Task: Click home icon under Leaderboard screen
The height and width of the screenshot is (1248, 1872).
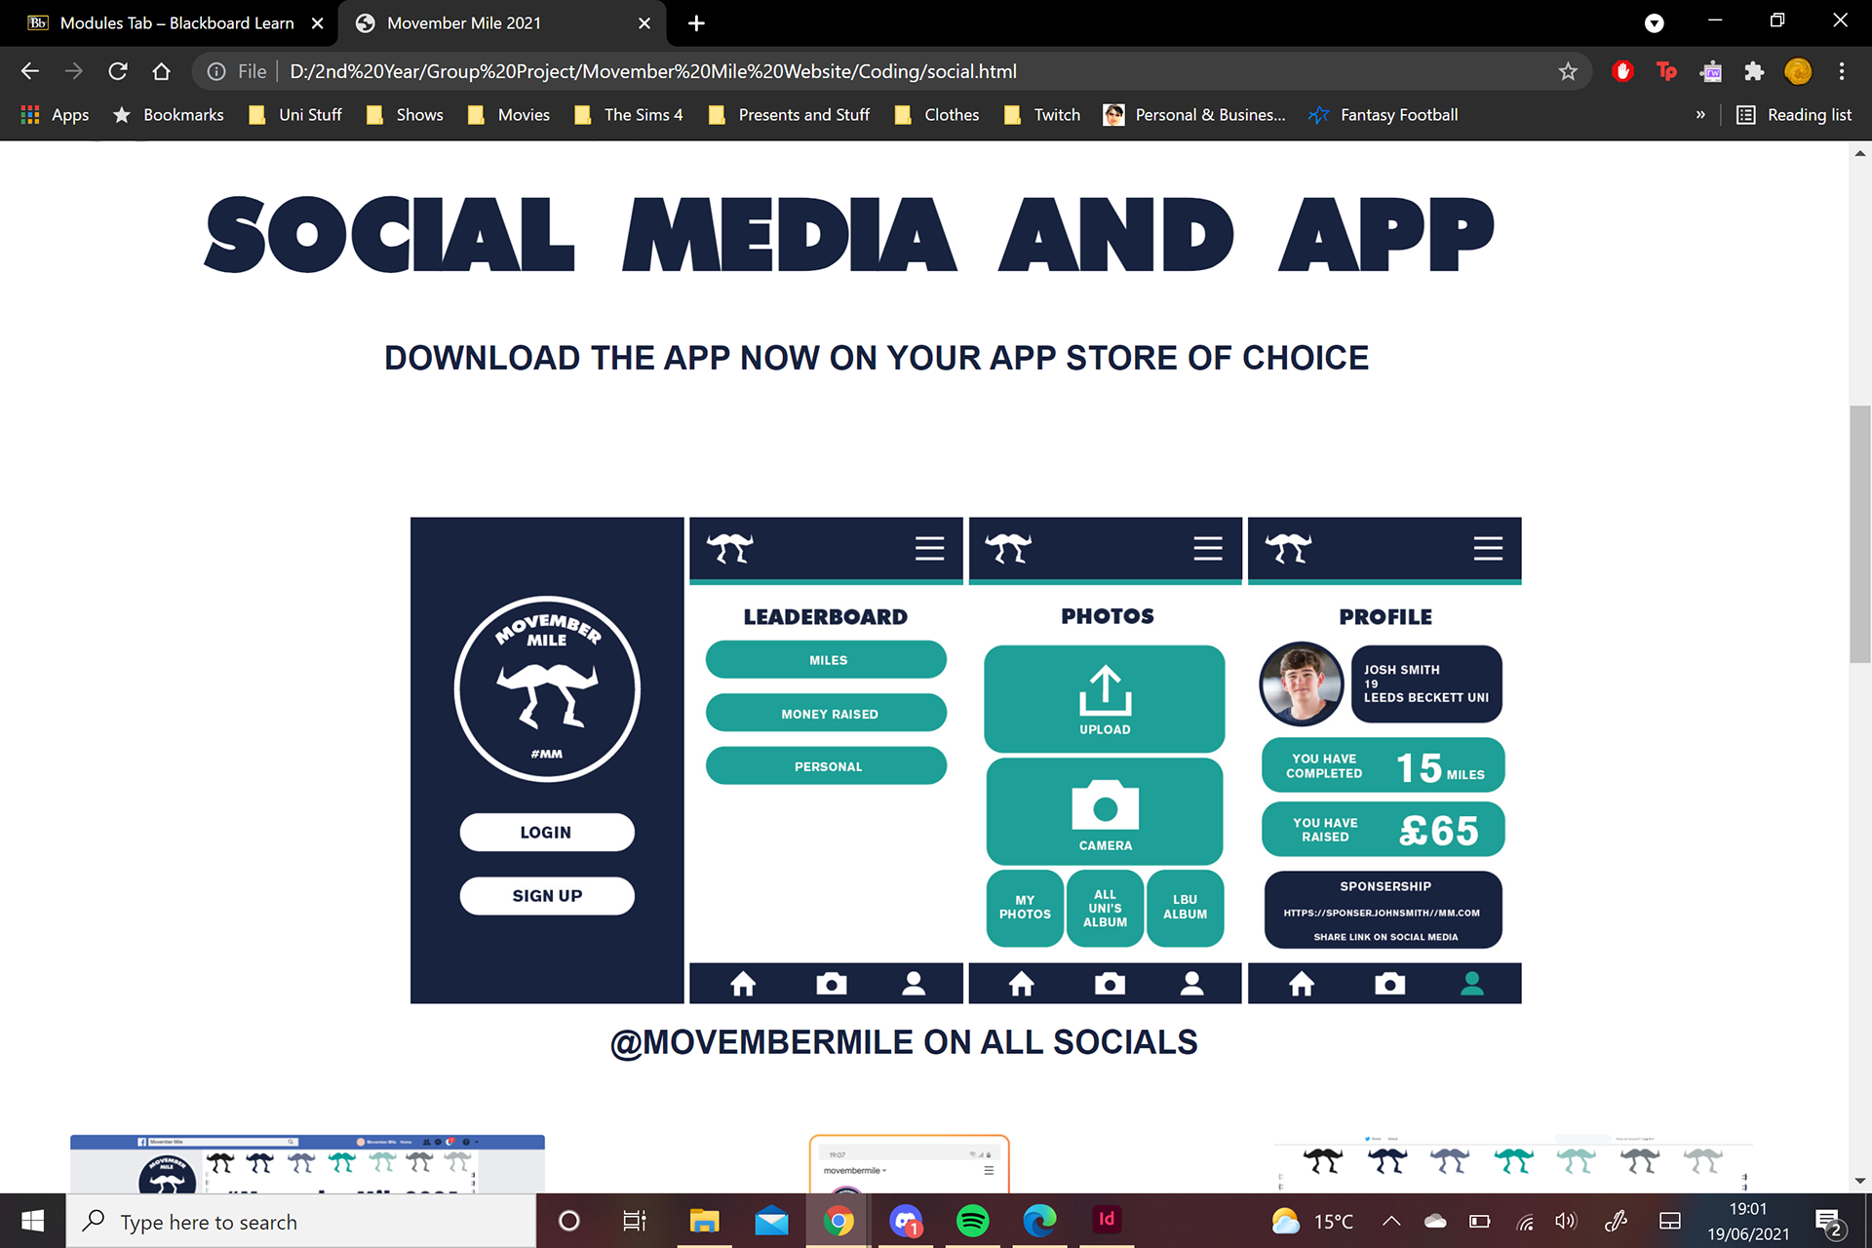Action: (743, 984)
